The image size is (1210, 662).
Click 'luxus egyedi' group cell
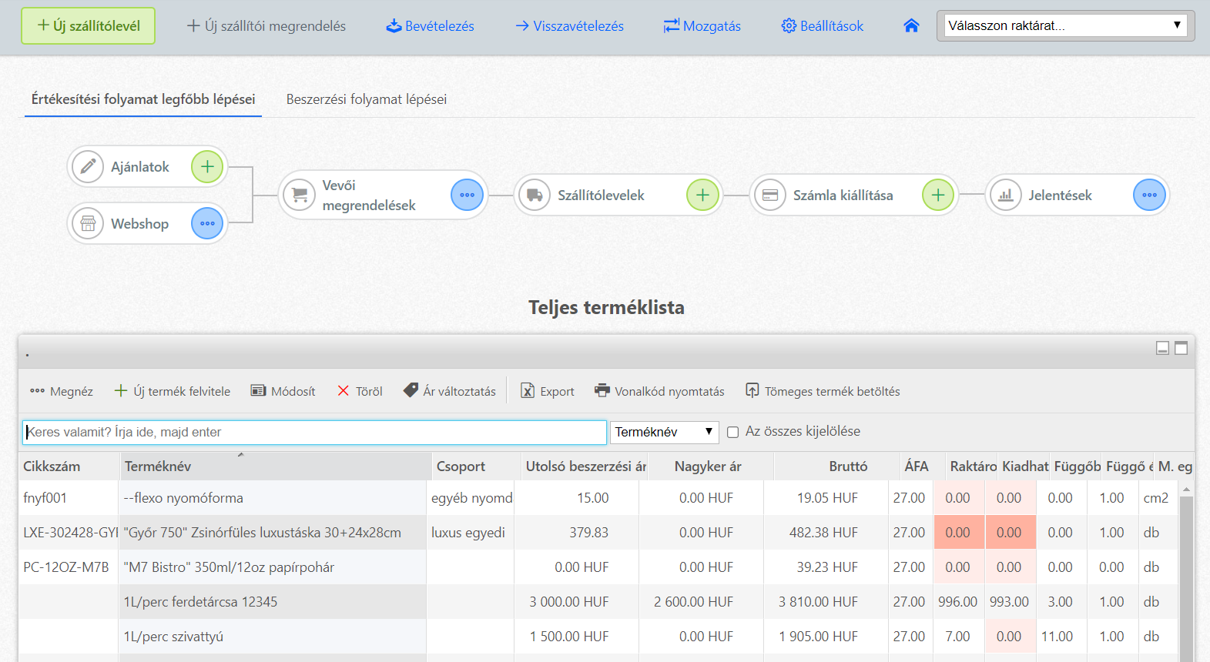(x=470, y=533)
